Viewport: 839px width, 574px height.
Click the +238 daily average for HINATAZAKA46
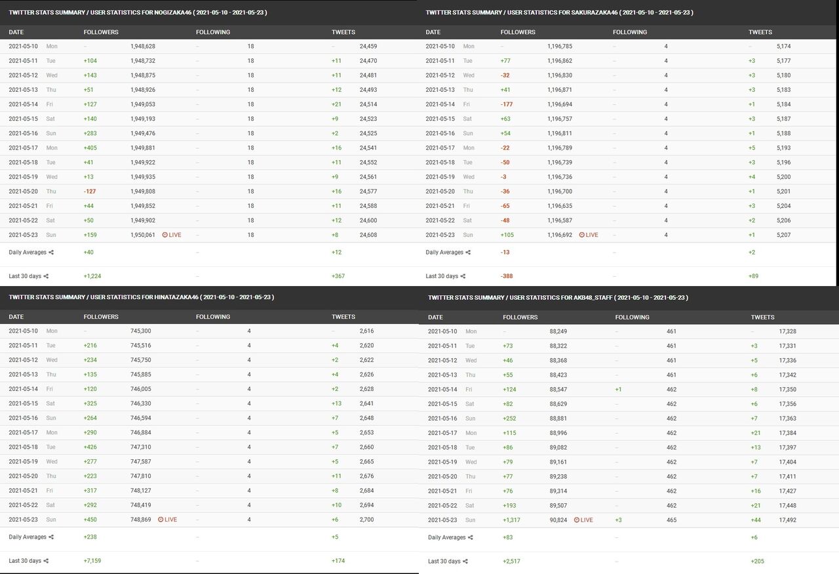pos(90,537)
